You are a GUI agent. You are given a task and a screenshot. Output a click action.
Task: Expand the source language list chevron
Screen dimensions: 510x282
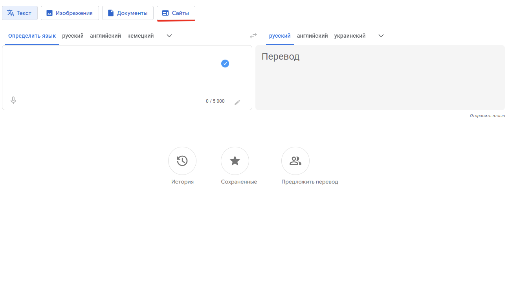tap(169, 36)
